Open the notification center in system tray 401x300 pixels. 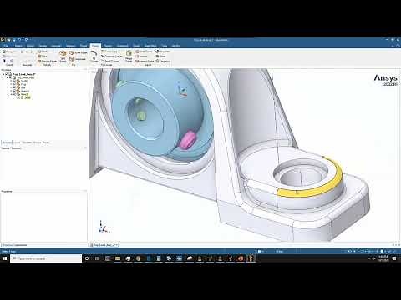(x=394, y=258)
